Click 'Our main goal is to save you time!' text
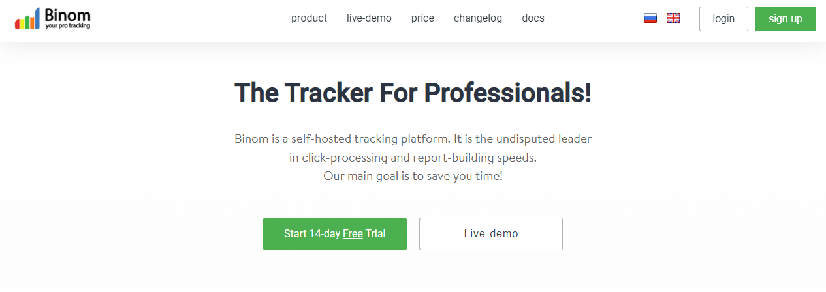This screenshot has width=826, height=292. [413, 176]
